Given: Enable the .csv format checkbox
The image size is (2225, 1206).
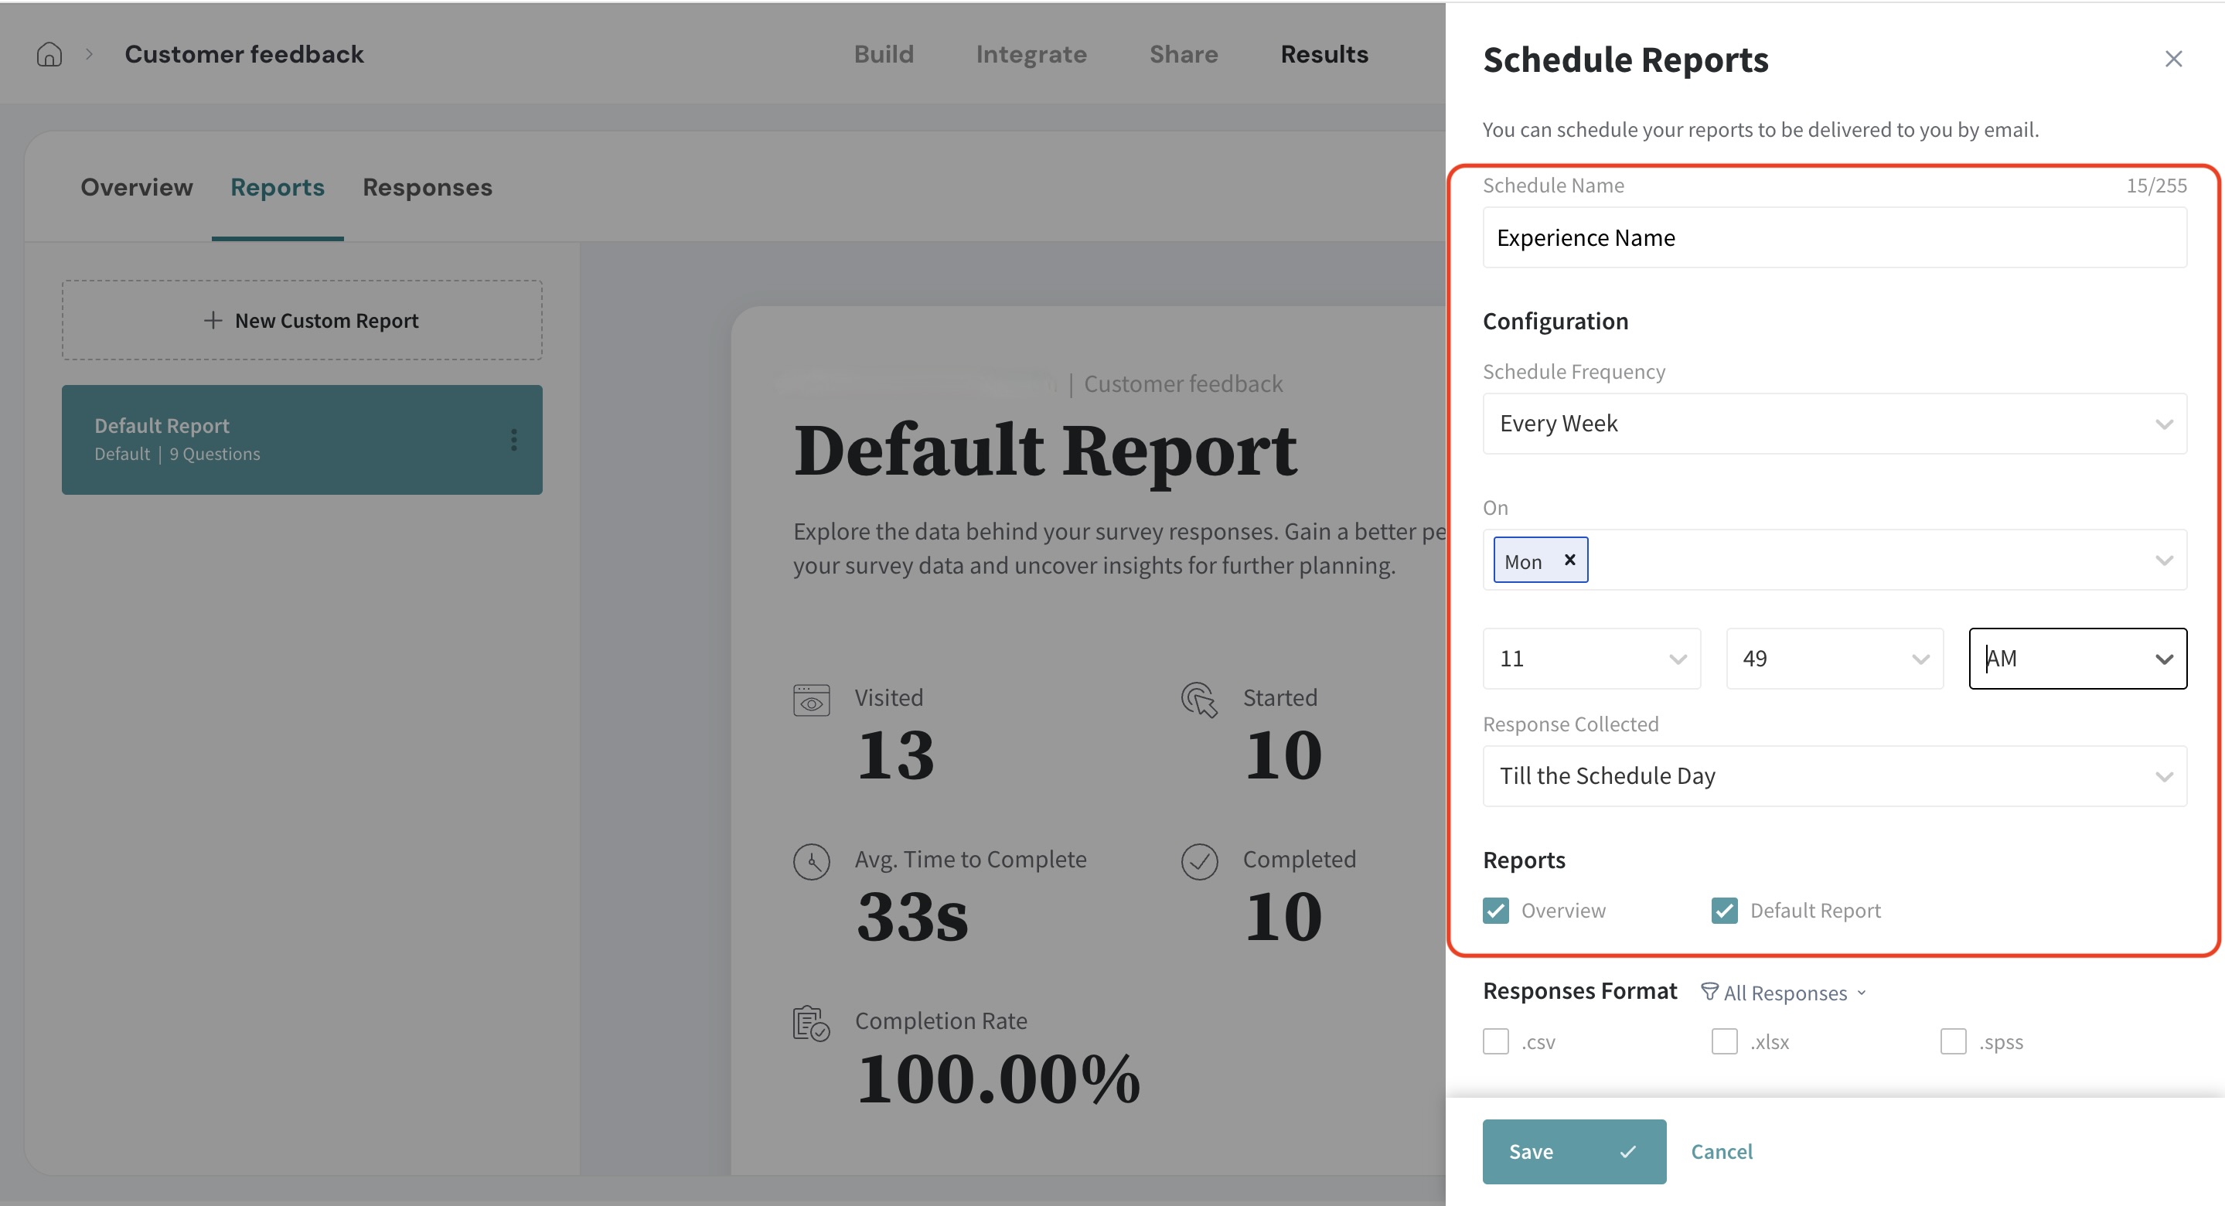Looking at the screenshot, I should (x=1496, y=1042).
